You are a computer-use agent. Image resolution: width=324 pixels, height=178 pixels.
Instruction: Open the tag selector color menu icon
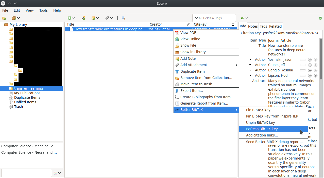pos(57,173)
